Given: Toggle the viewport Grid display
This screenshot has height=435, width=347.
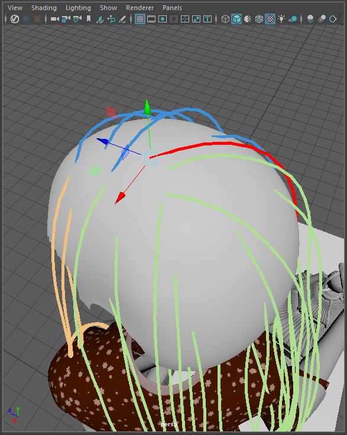Looking at the screenshot, I should (x=140, y=19).
